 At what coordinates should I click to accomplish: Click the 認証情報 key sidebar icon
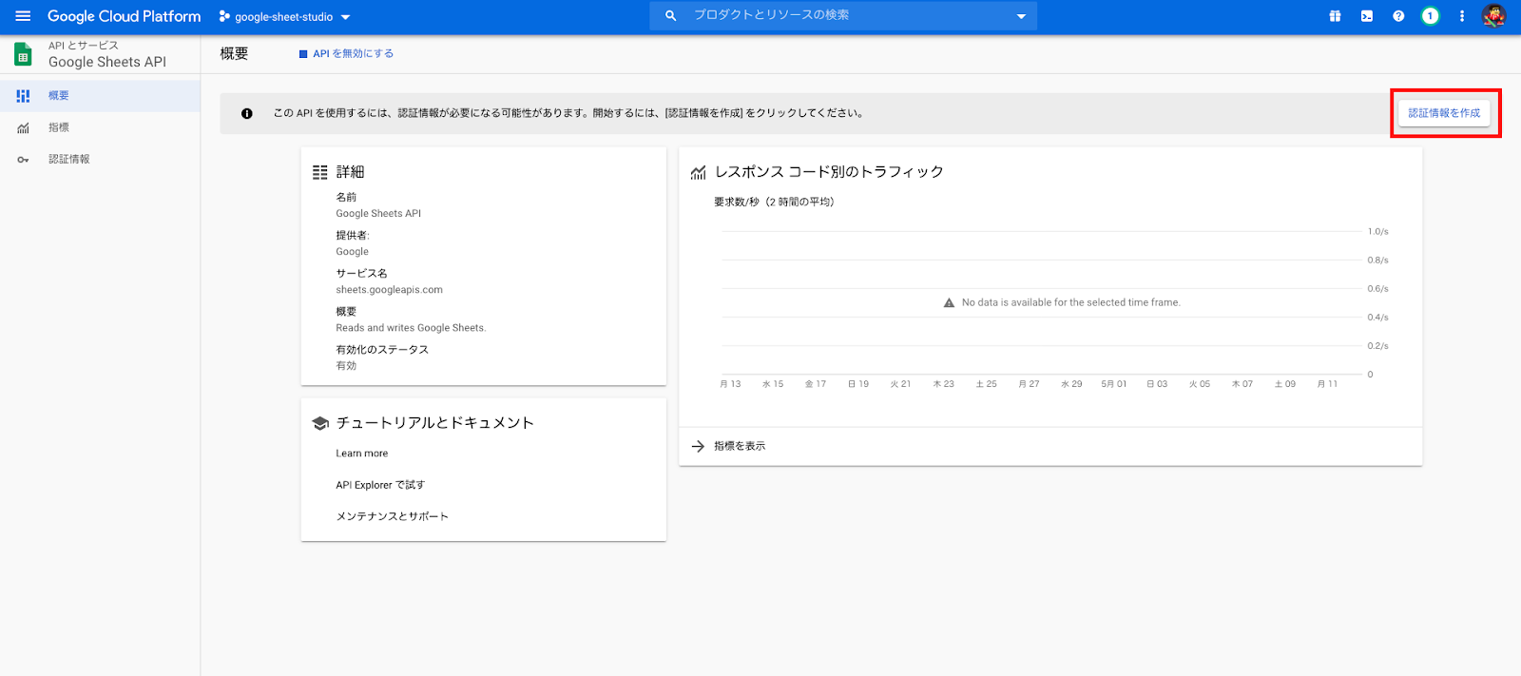23,160
